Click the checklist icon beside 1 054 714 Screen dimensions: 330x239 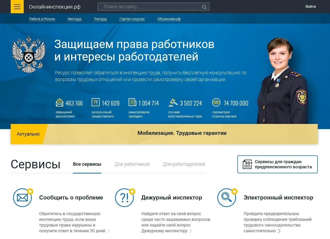tap(132, 102)
